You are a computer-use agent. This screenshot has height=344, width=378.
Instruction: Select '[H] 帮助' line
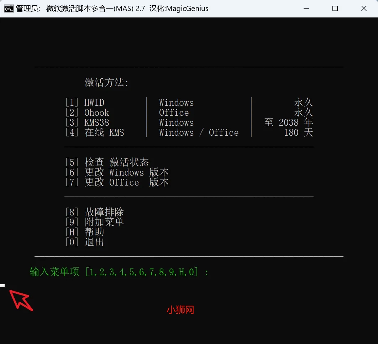click(85, 232)
